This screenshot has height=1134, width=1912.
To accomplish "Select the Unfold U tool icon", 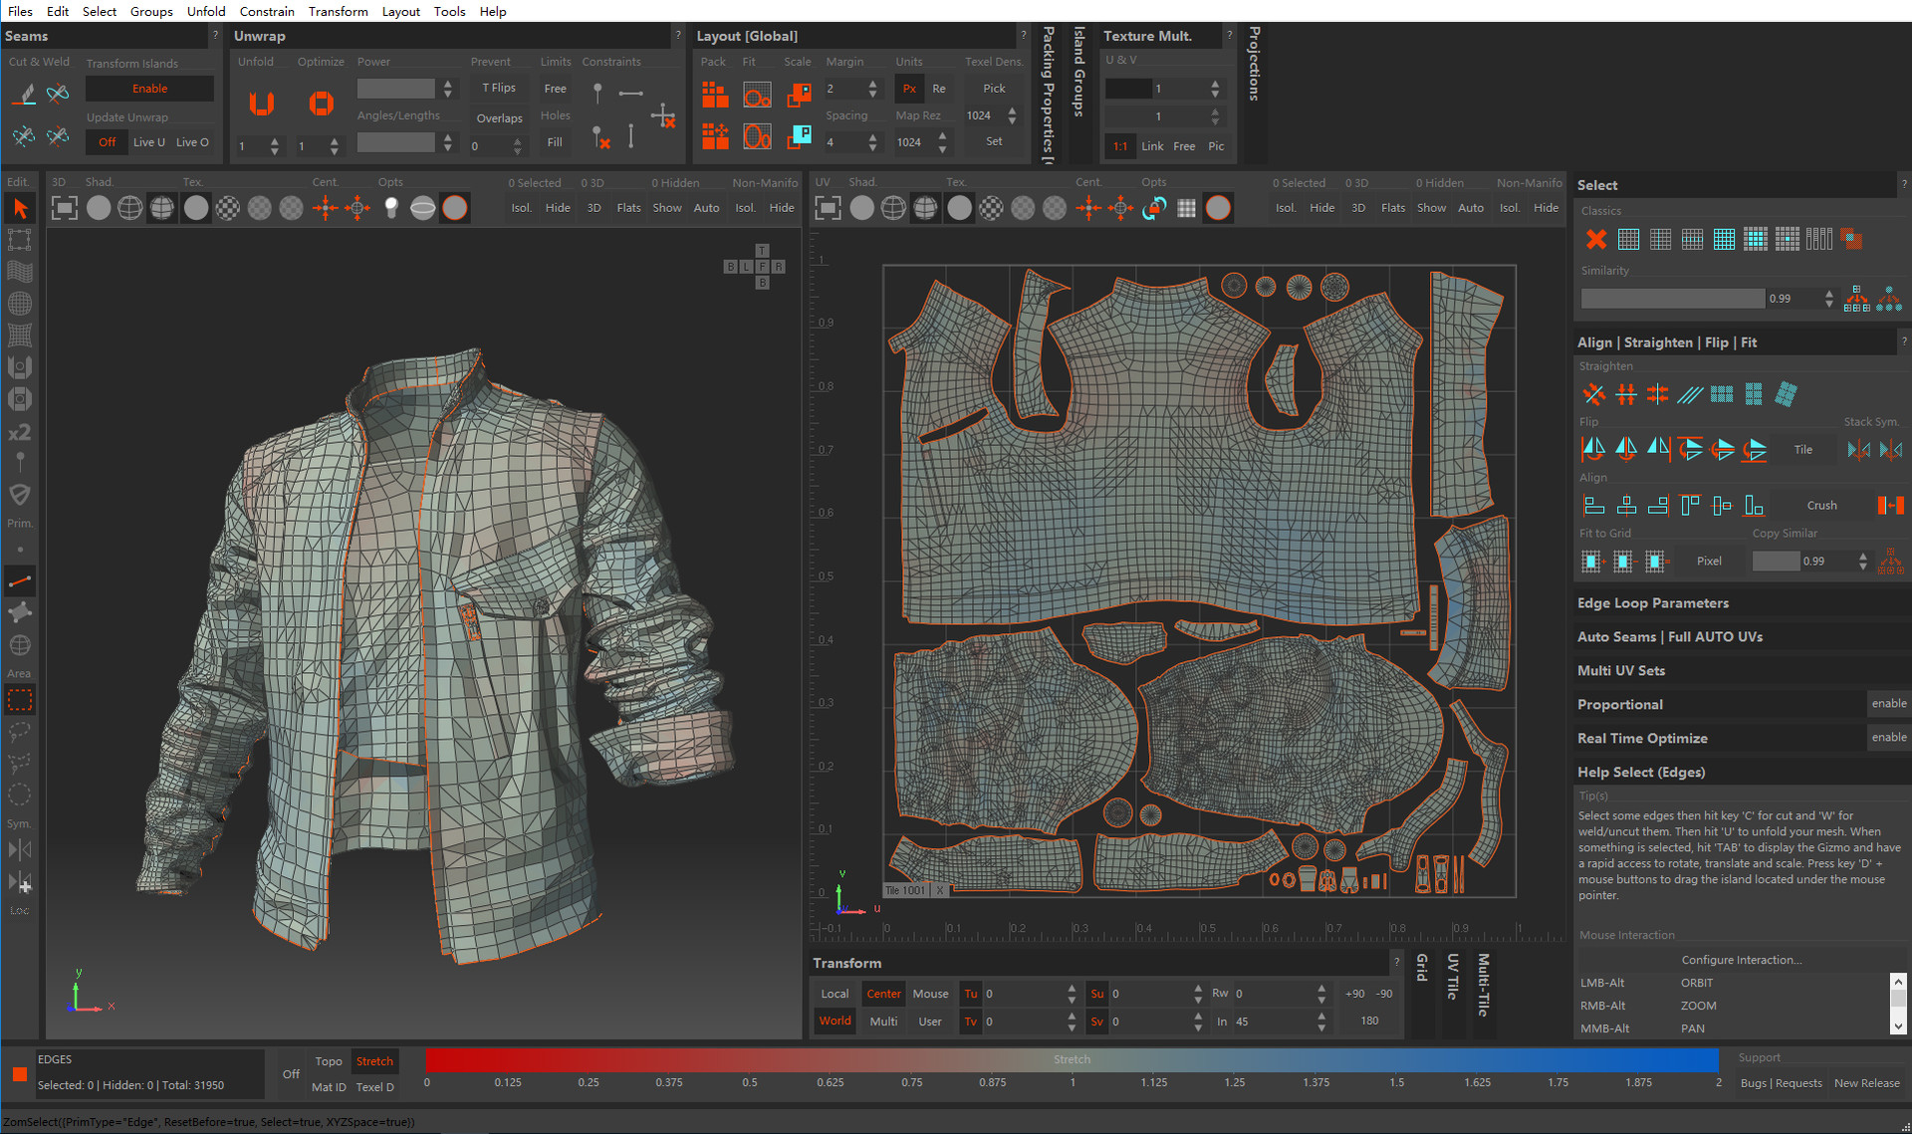I will [x=260, y=103].
